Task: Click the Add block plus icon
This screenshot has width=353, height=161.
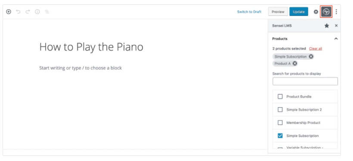Action: click(9, 12)
